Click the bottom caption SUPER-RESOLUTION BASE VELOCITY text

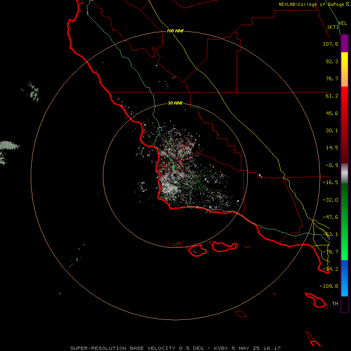point(123,348)
